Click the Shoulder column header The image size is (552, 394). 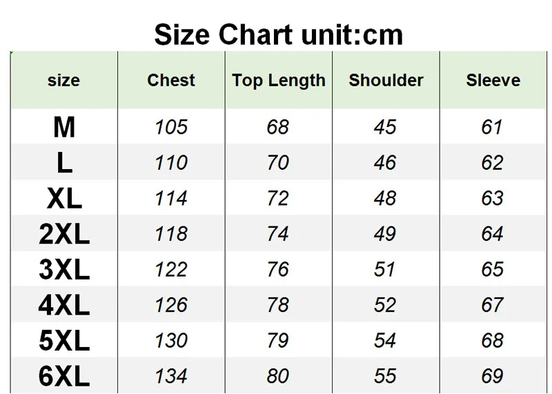[x=386, y=80]
